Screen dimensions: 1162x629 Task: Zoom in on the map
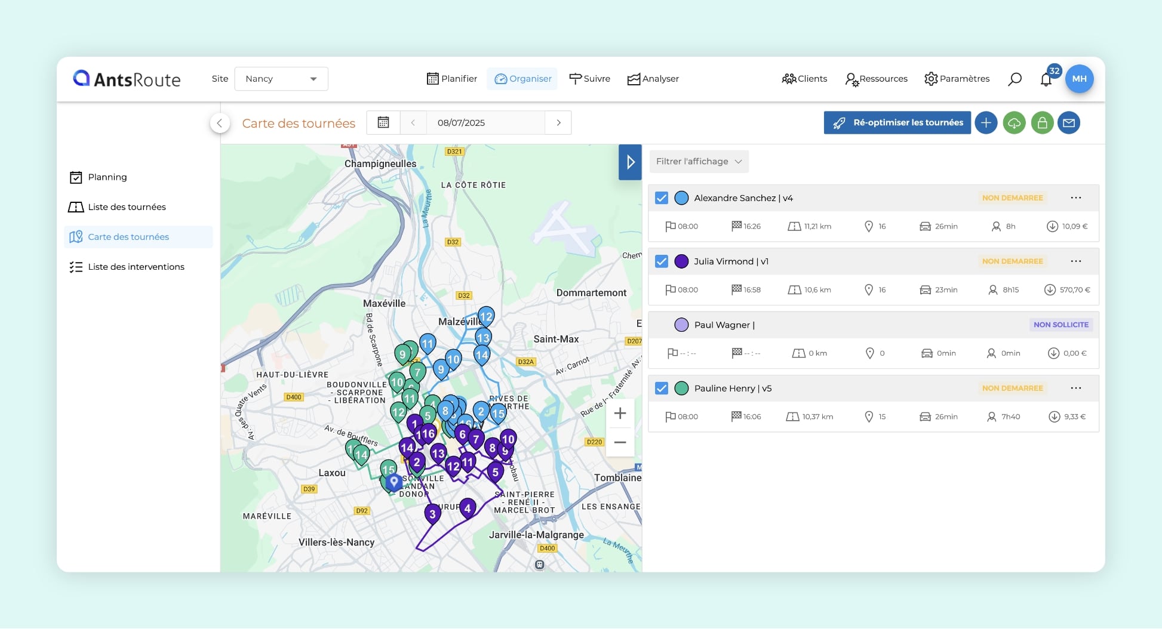point(620,413)
